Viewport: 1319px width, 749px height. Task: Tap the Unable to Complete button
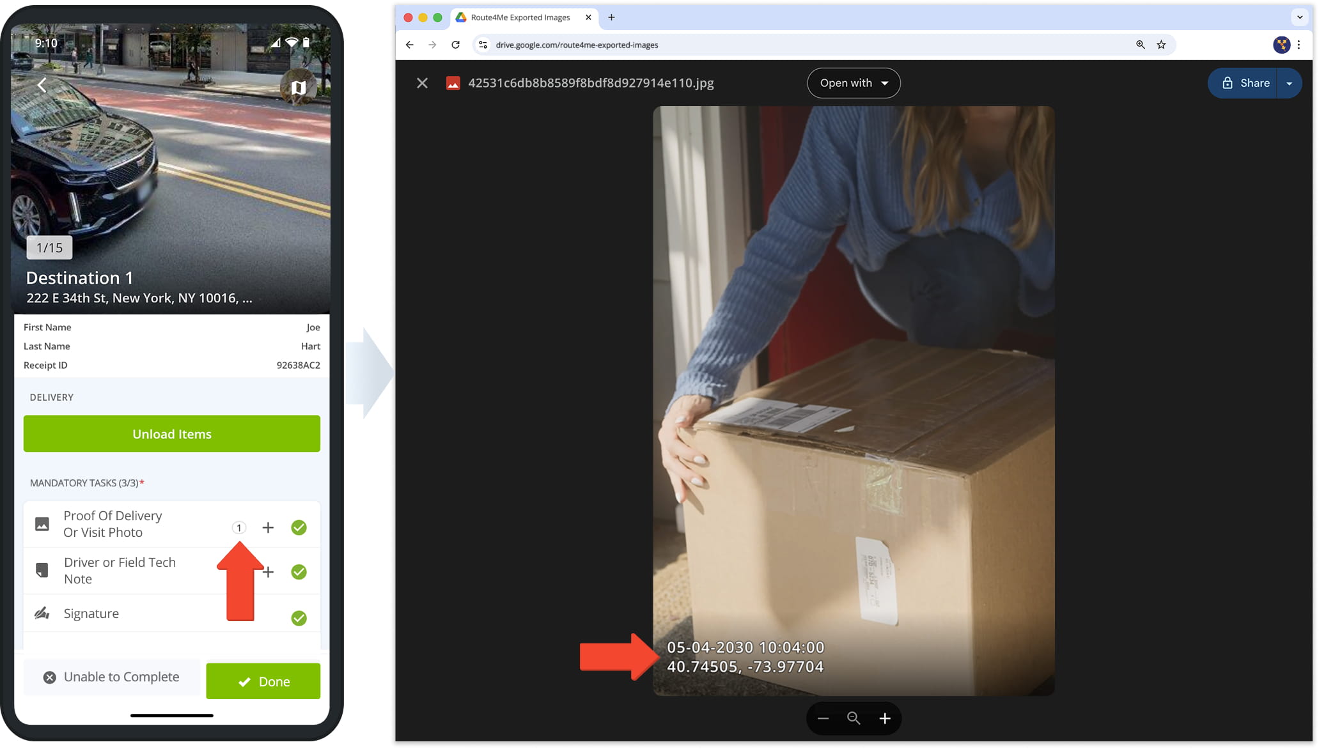click(112, 677)
